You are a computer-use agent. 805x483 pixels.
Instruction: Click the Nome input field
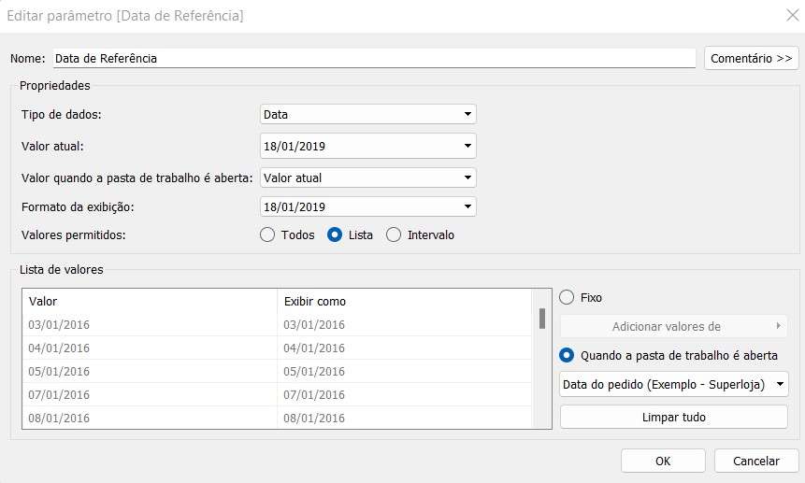click(x=374, y=59)
